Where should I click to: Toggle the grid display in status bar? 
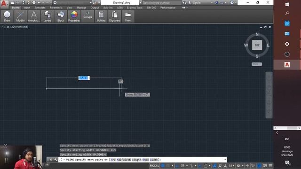163,166
